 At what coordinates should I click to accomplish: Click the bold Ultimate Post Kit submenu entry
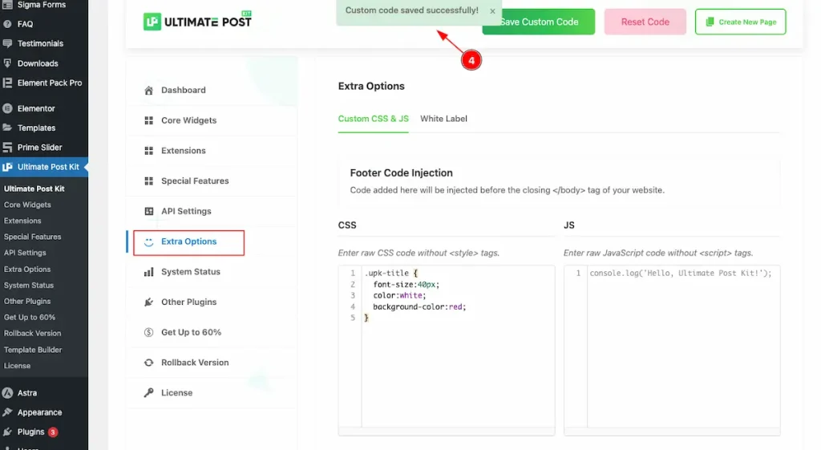tap(34, 189)
